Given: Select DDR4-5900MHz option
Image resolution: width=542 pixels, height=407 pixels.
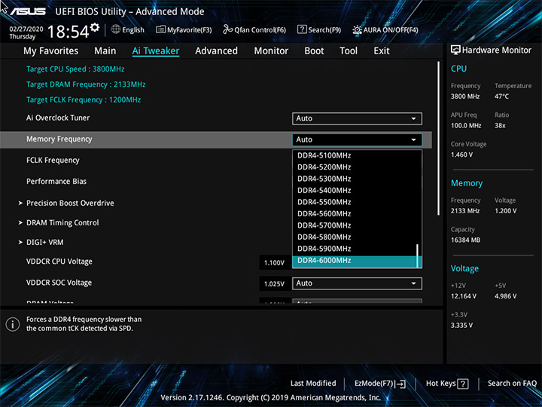Looking at the screenshot, I should pyautogui.click(x=355, y=249).
